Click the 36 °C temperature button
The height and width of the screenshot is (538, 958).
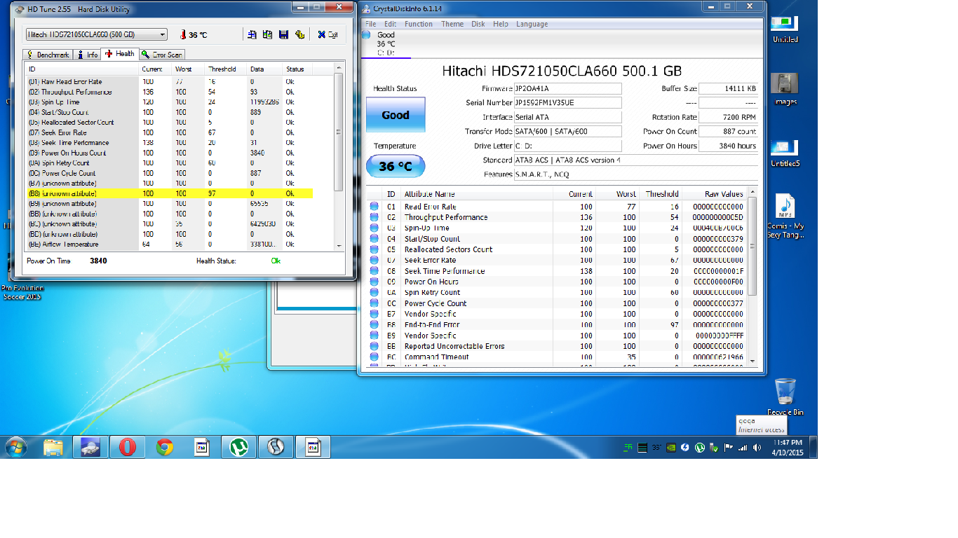click(x=396, y=167)
